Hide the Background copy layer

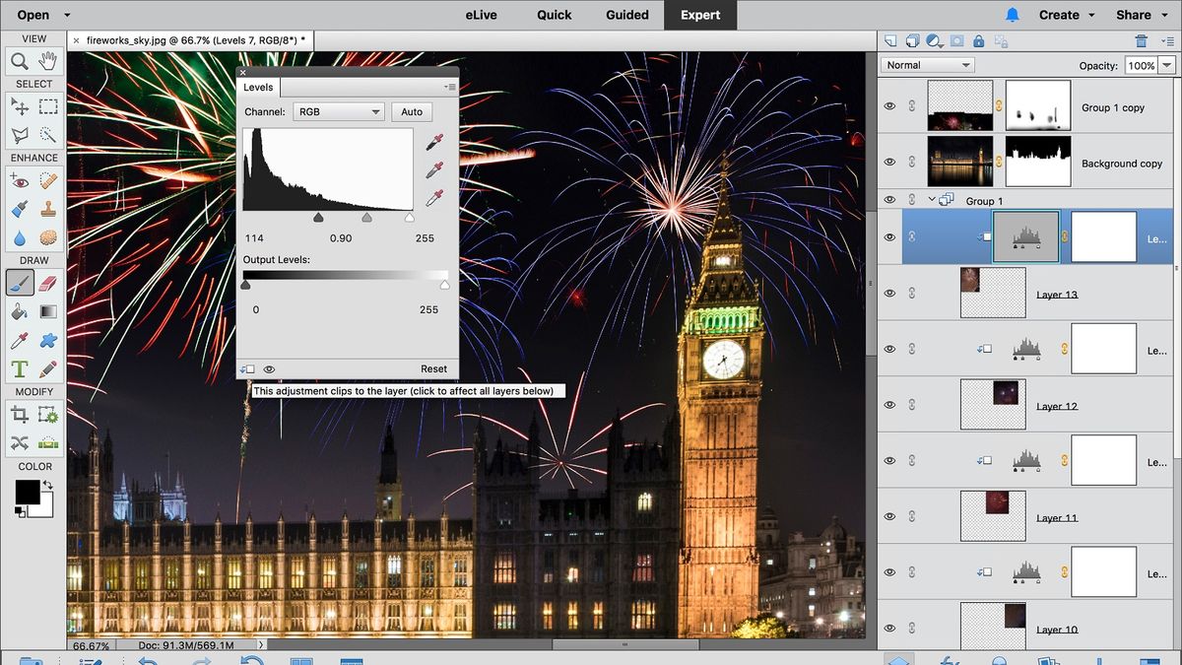click(x=889, y=161)
